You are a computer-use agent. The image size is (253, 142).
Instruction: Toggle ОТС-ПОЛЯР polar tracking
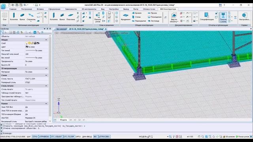pos(69,137)
